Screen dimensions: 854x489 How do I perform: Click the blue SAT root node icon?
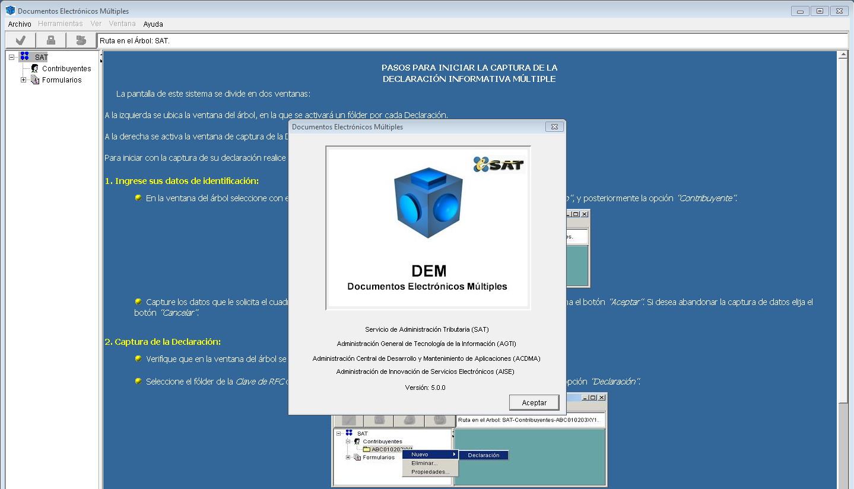pyautogui.click(x=24, y=57)
